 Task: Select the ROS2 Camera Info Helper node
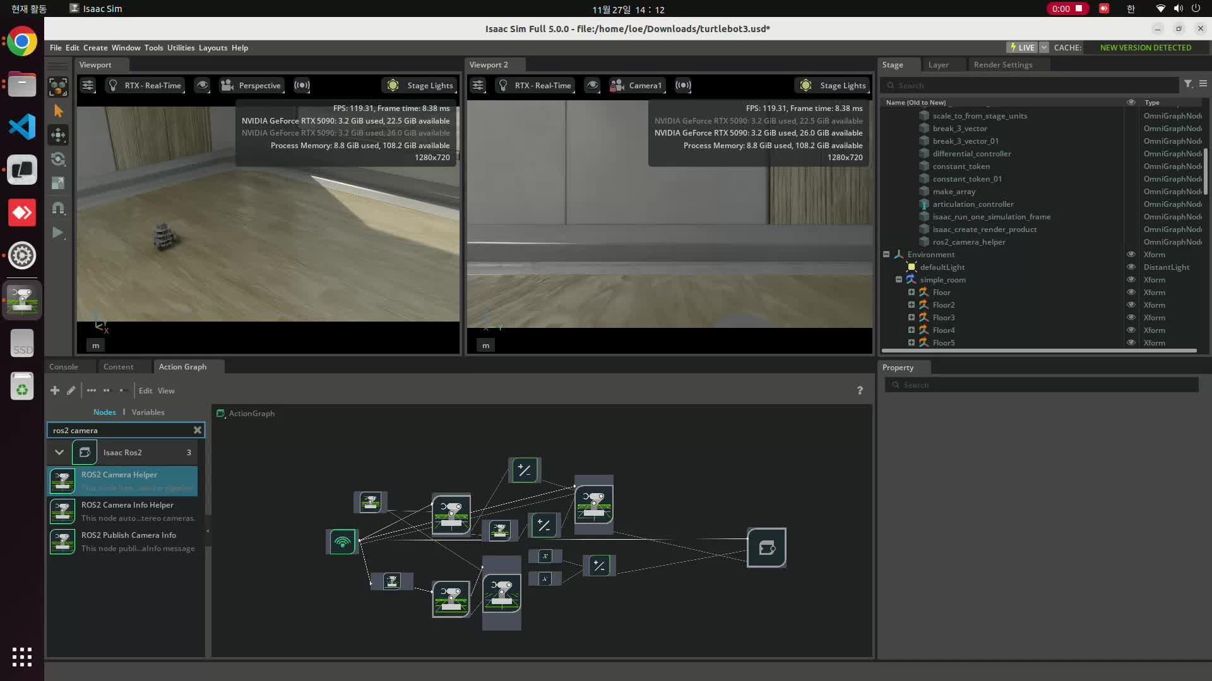pyautogui.click(x=123, y=511)
